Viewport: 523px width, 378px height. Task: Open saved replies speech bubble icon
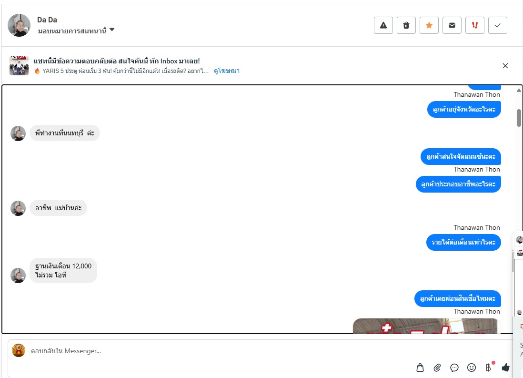point(454,368)
